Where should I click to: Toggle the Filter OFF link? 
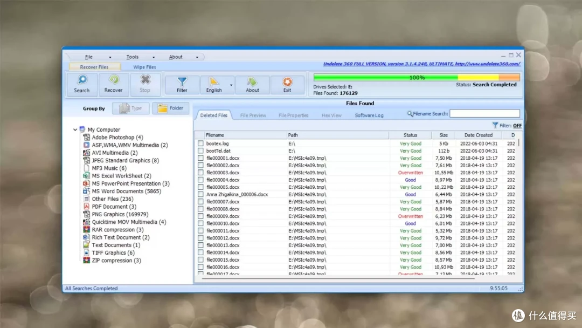coord(517,126)
